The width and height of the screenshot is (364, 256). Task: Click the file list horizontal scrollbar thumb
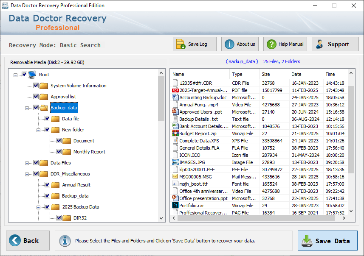coord(256,218)
